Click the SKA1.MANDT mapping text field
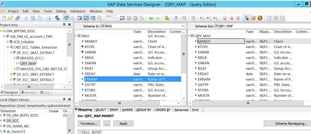The height and width of the screenshot is (134, 311). [x=194, y=132]
